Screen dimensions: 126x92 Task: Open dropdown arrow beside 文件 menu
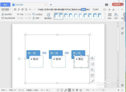pos(11,10)
